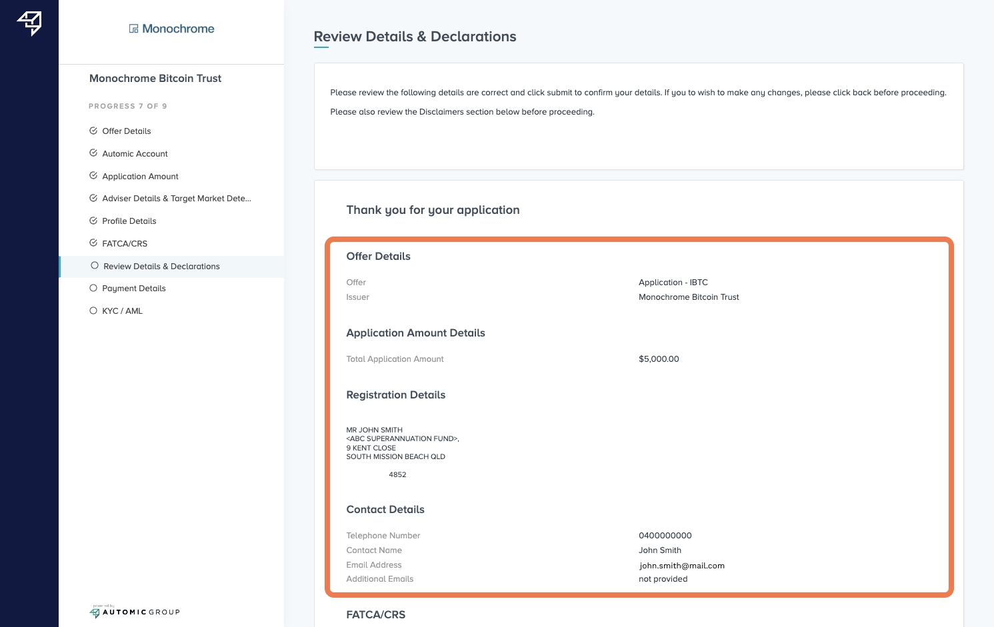This screenshot has height=627, width=994.
Task: Click the Registration Details heading
Action: [396, 395]
